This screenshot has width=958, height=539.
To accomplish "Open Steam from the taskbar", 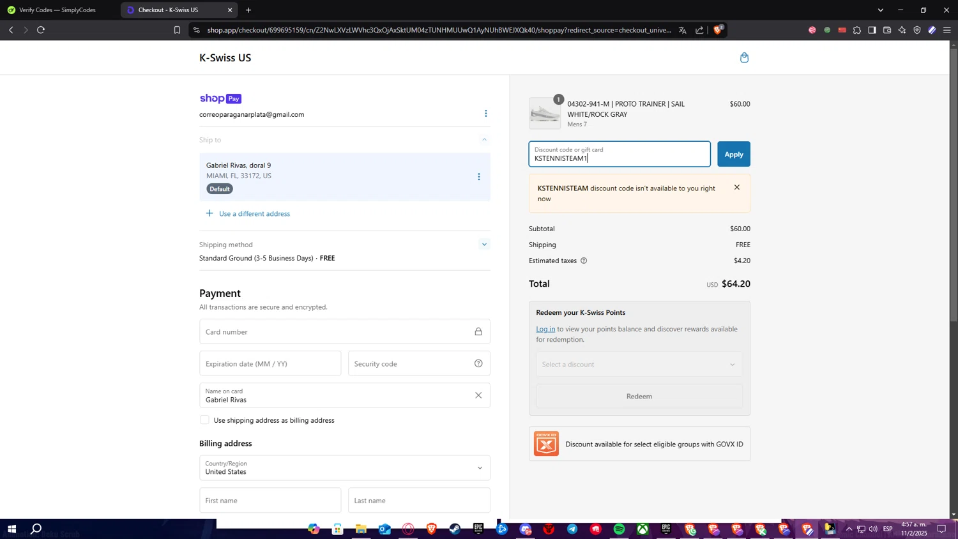I will 455,529.
